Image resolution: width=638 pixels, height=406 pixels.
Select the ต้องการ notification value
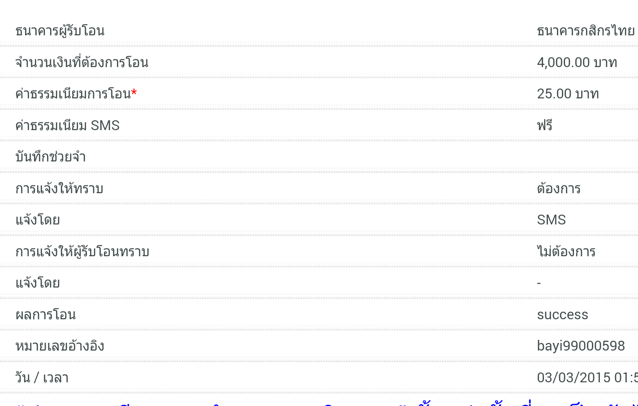tap(559, 188)
